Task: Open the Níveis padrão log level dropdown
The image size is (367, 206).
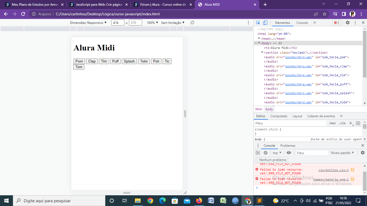Action: [343, 153]
